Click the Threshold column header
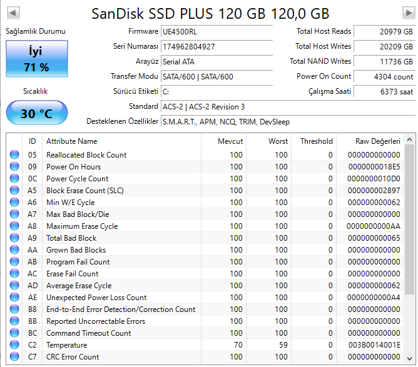This screenshot has height=367, width=418. pyautogui.click(x=316, y=141)
